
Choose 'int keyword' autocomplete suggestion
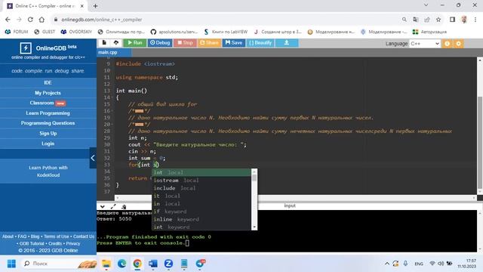[x=202, y=227]
